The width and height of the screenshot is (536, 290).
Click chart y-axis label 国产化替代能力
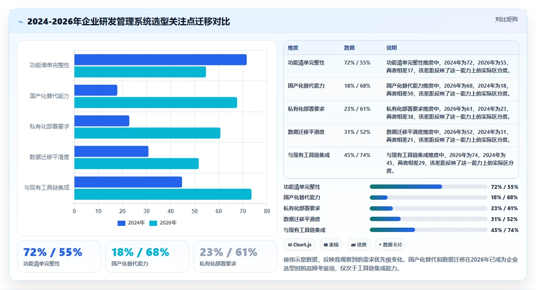(49, 96)
